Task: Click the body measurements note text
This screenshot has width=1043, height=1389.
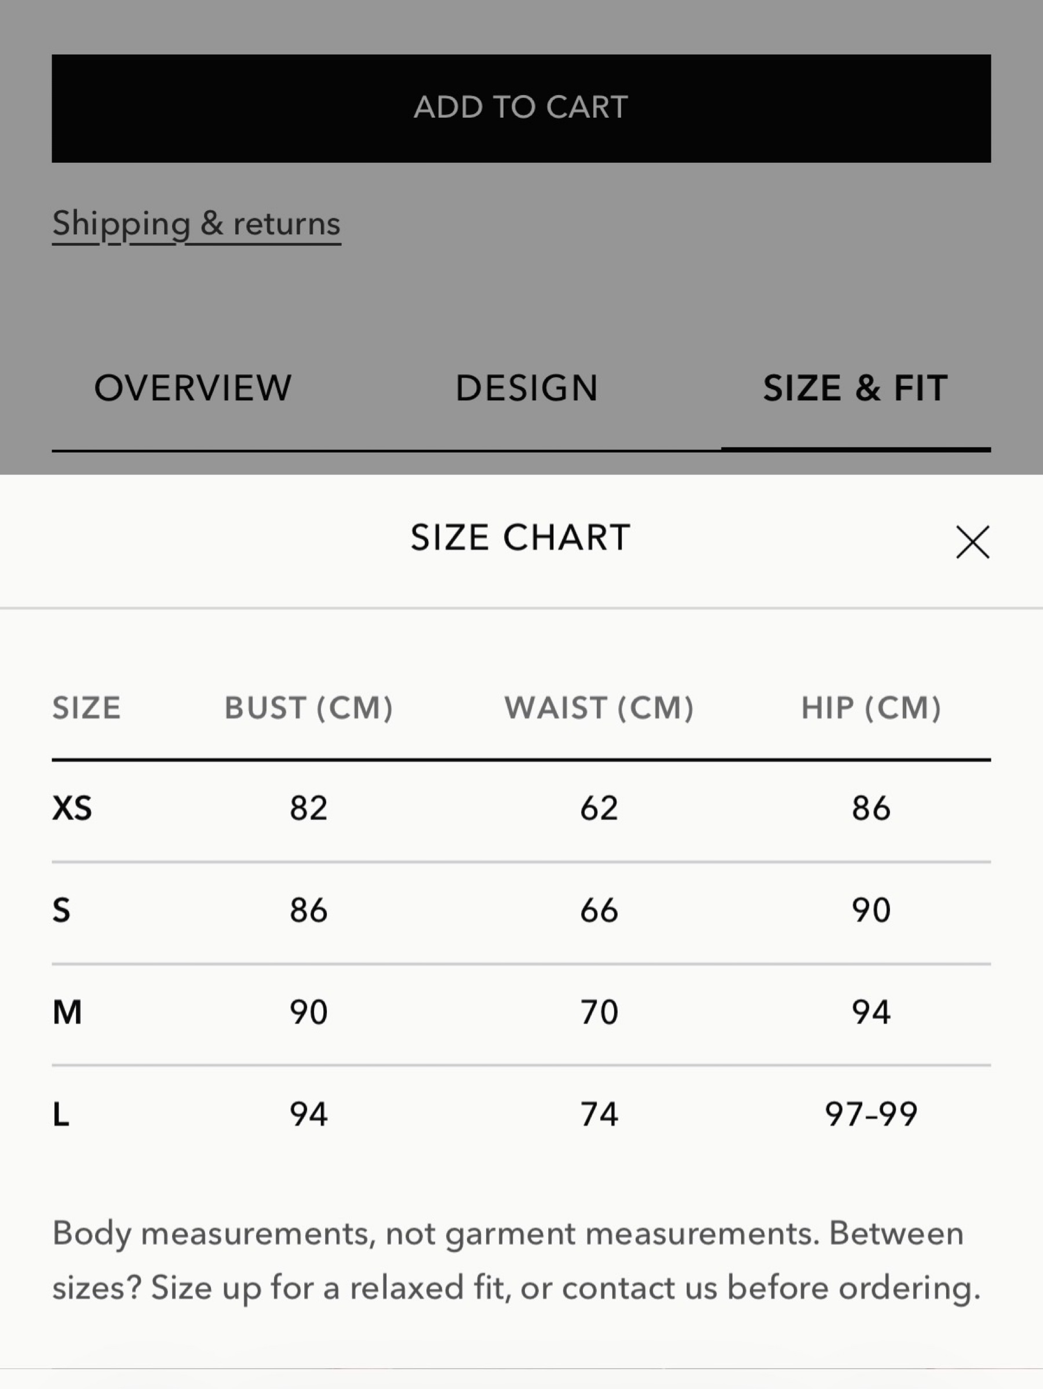Action: (x=516, y=1261)
